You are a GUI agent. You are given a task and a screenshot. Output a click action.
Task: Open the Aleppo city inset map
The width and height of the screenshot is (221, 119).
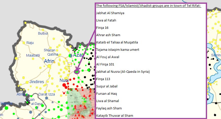pyautogui.click(x=81, y=104)
